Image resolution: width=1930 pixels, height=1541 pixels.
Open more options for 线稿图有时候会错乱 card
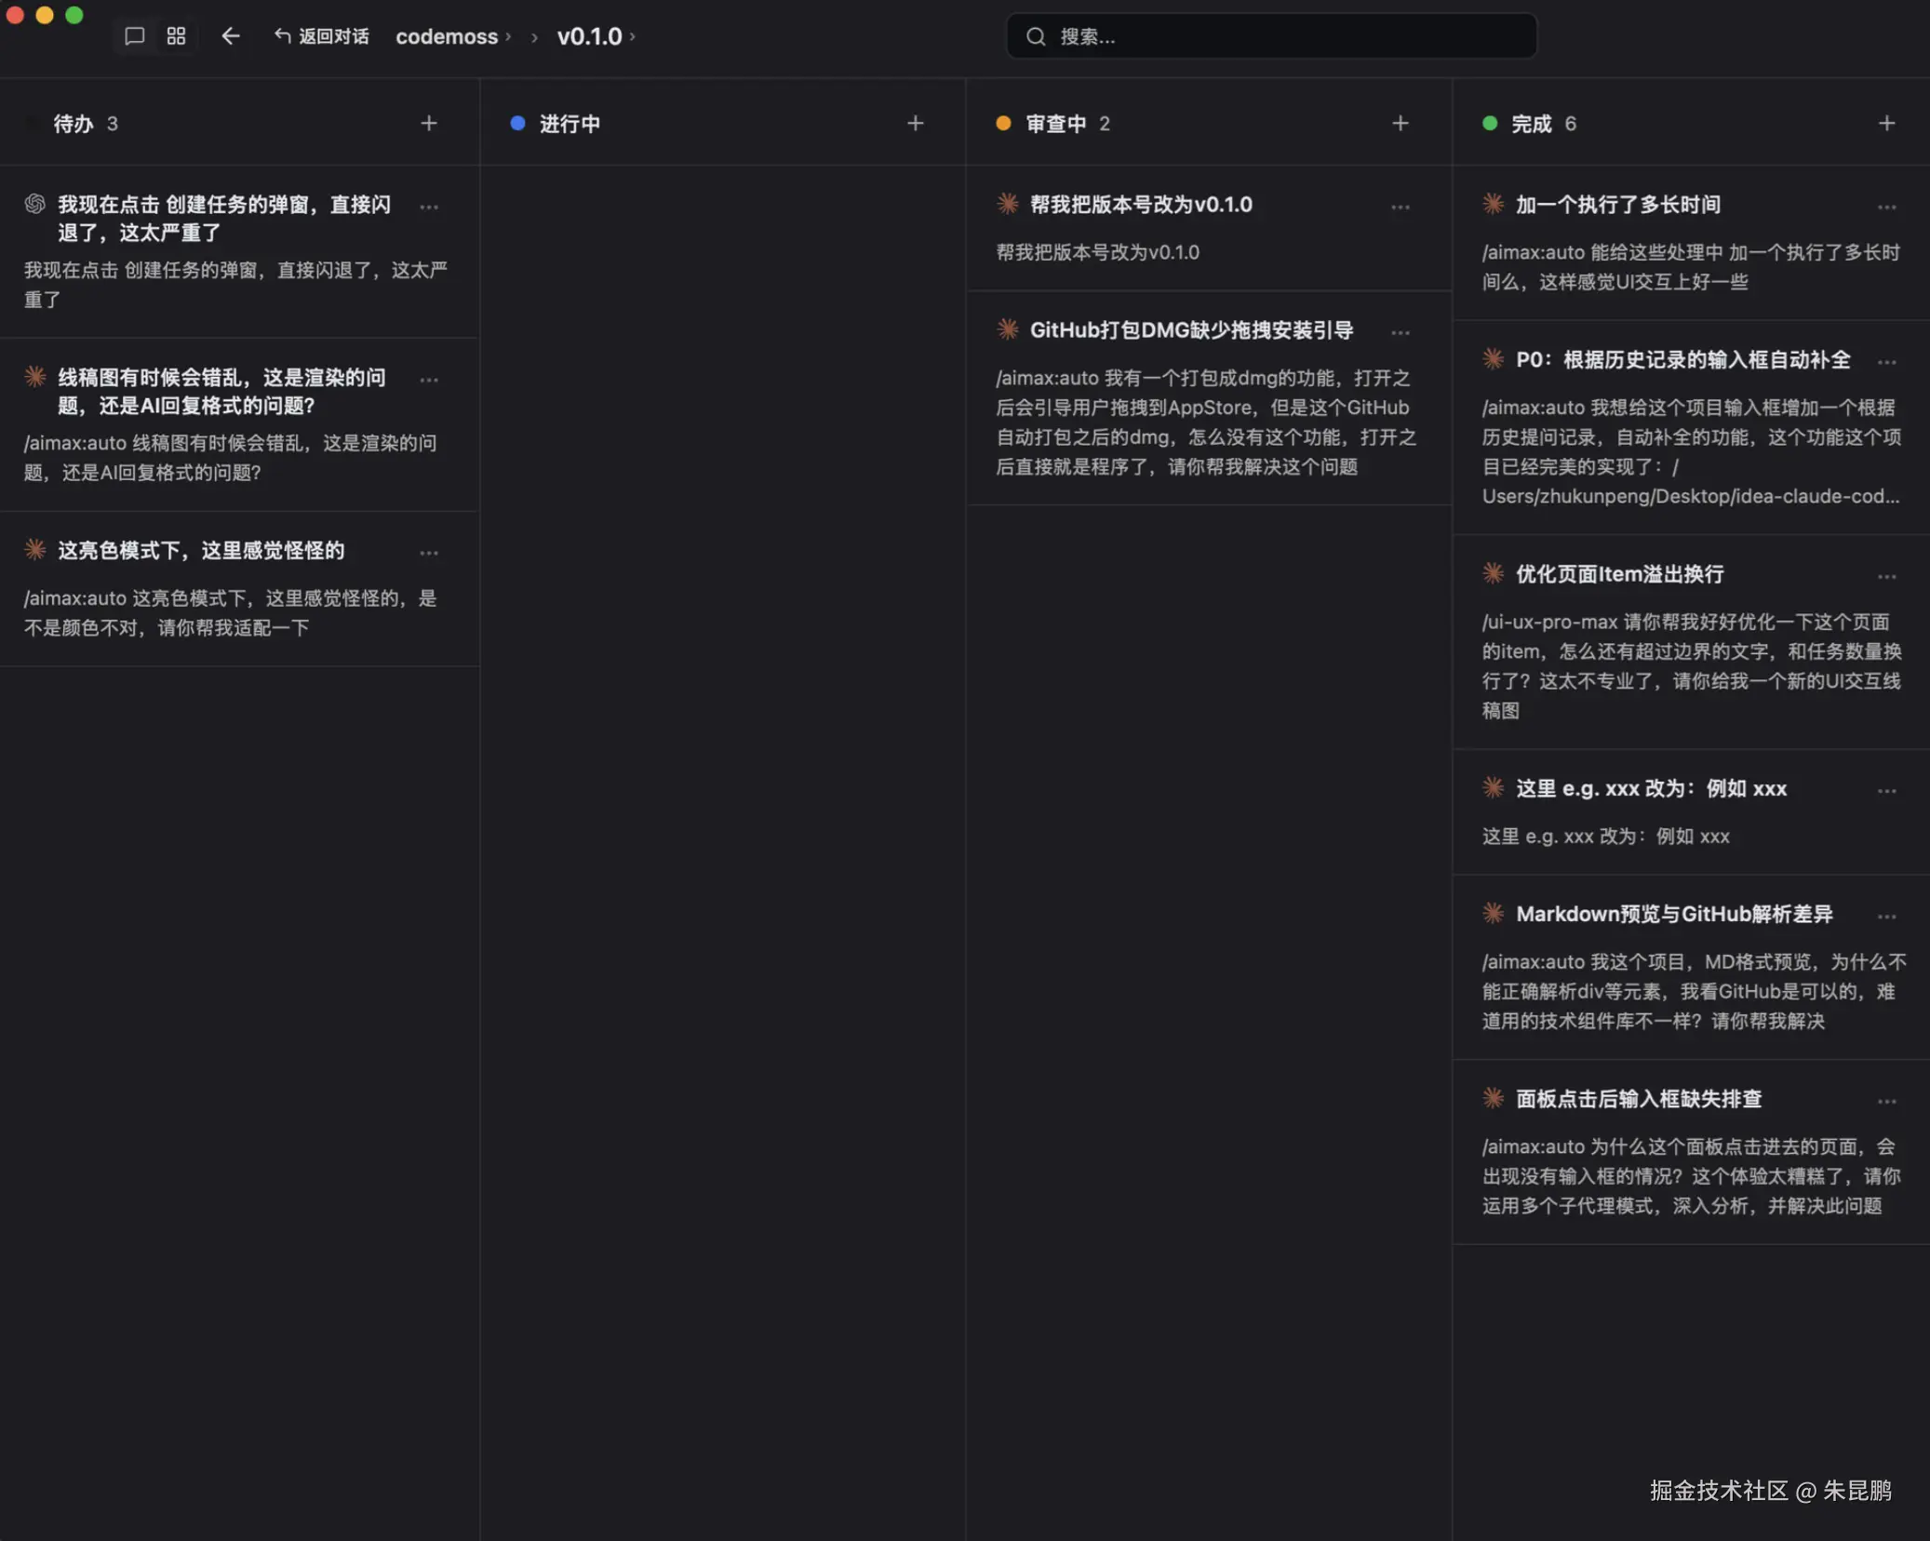pos(429,380)
